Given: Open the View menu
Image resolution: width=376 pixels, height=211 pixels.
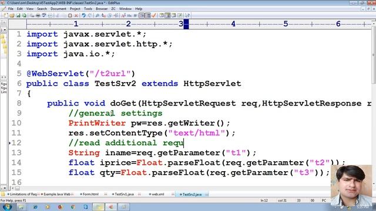Looking at the screenshot, I should 30,9.
